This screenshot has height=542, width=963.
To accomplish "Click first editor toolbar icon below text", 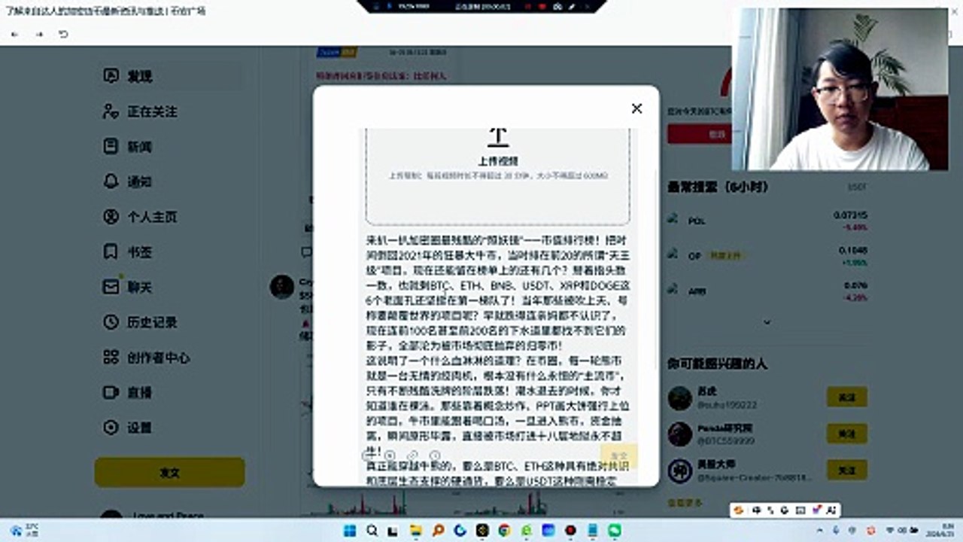I will (369, 455).
